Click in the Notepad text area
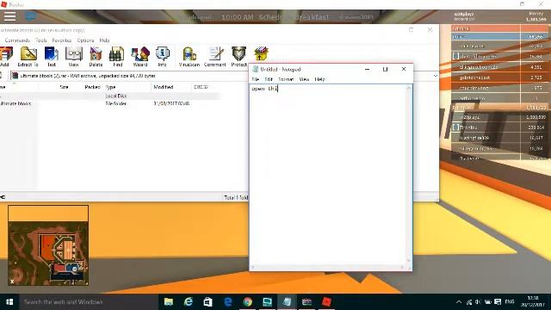The image size is (551, 310). [328, 174]
